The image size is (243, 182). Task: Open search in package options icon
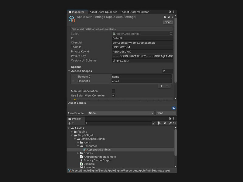tap(154, 123)
